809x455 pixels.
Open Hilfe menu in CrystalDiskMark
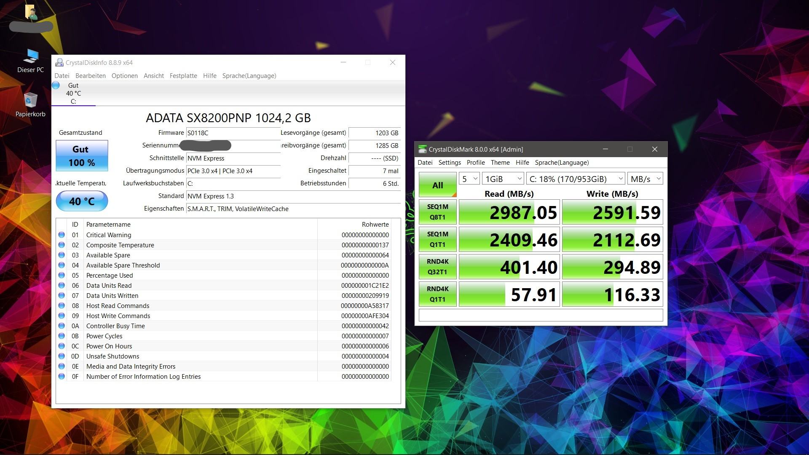(522, 163)
